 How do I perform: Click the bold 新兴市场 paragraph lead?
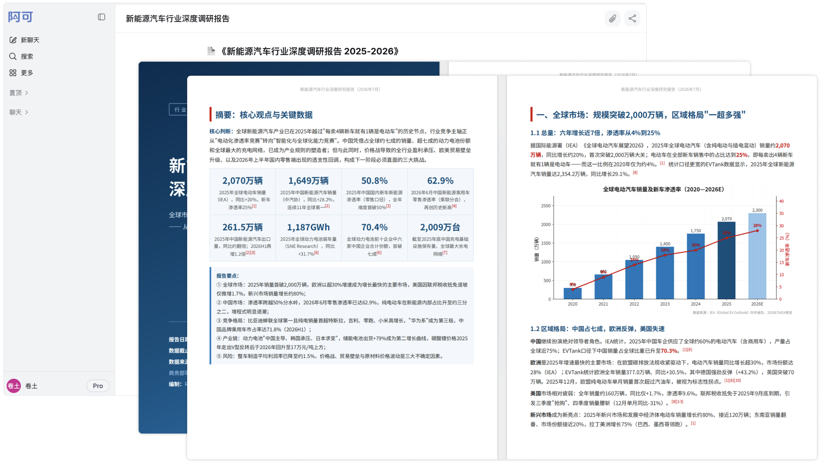pyautogui.click(x=541, y=415)
